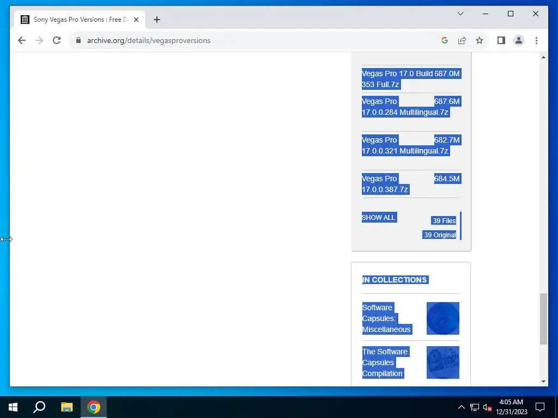Open the Google icon in address bar
The width and height of the screenshot is (558, 418).
pos(445,40)
